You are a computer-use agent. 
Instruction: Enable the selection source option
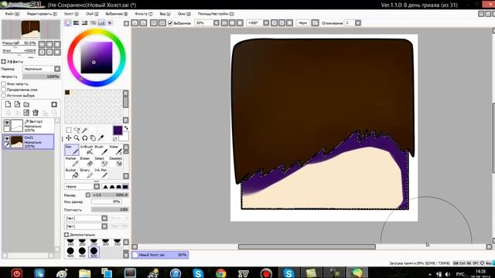tap(3, 95)
